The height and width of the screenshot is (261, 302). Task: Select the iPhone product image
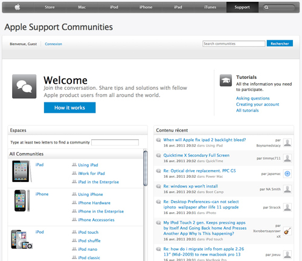pyautogui.click(x=22, y=201)
